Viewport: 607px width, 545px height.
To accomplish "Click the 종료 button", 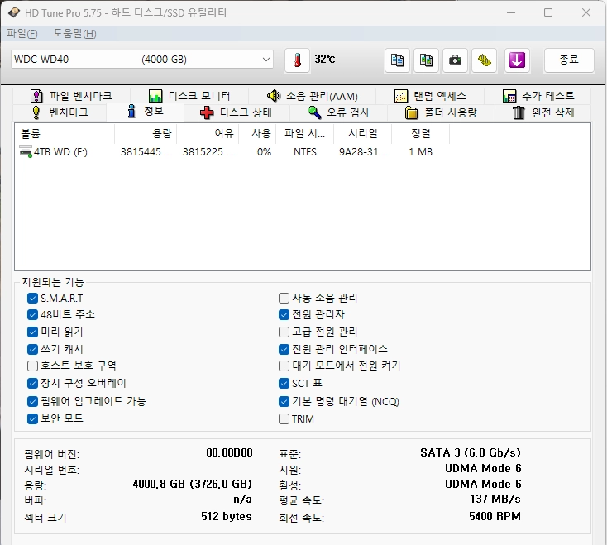I will point(569,60).
